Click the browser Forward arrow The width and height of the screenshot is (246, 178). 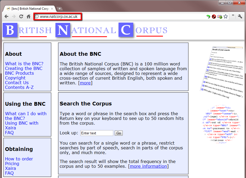[14, 17]
